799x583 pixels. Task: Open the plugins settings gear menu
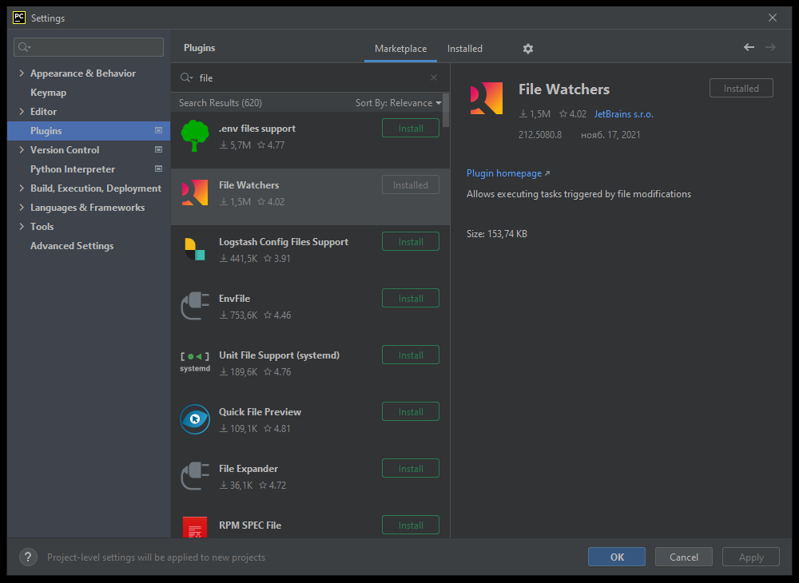pos(527,48)
